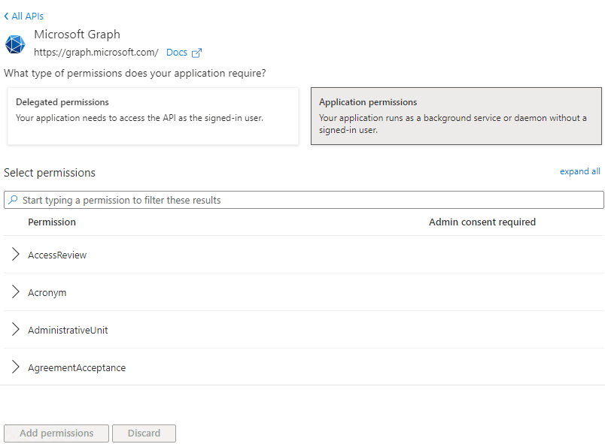Click the external-link icon beside Docs
605x444 pixels.
(197, 53)
